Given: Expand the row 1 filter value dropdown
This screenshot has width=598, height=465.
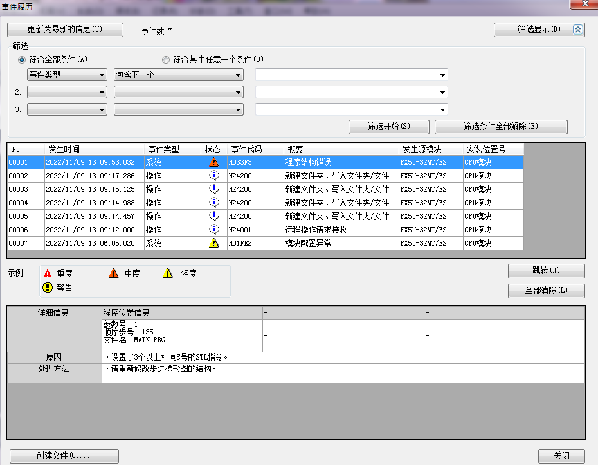Looking at the screenshot, I should coord(442,75).
